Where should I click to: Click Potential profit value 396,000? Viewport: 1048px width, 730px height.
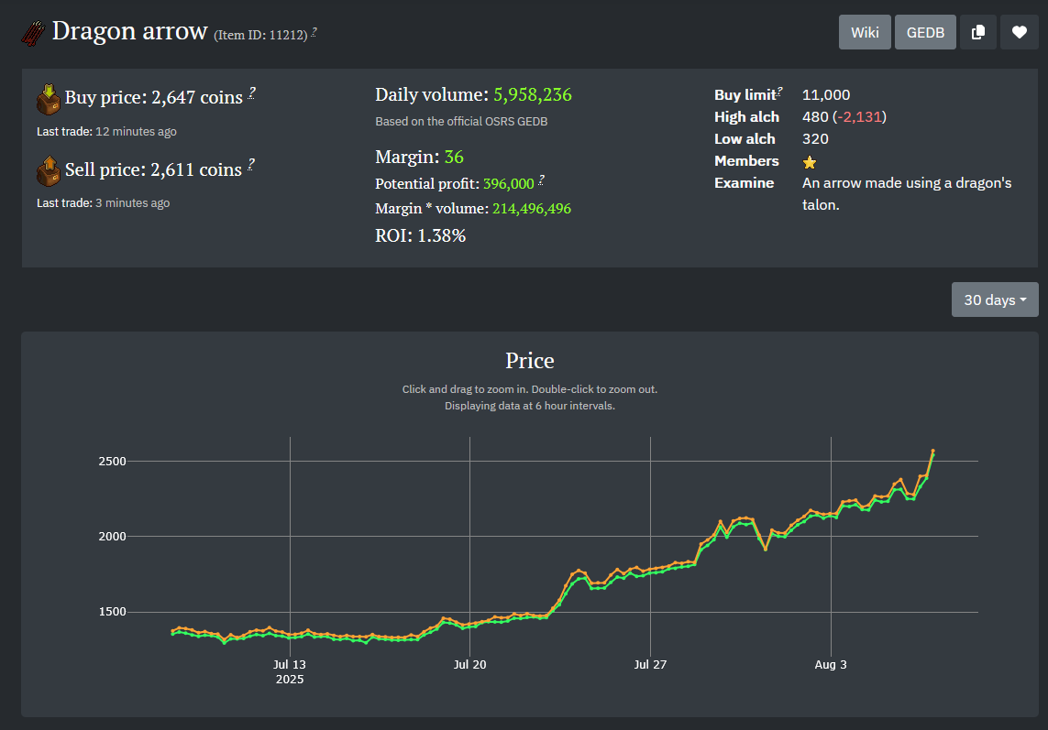click(509, 184)
